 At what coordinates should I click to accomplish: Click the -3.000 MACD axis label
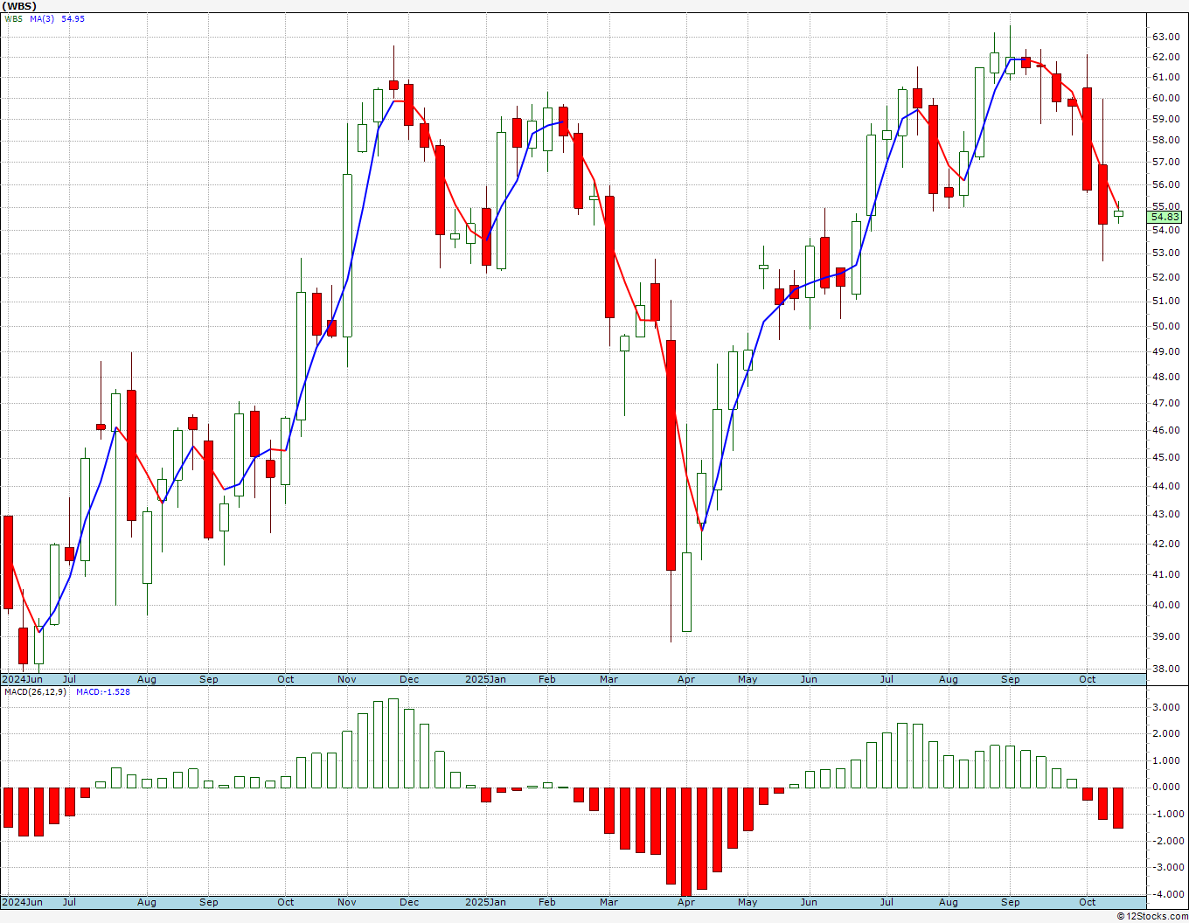[x=1167, y=867]
